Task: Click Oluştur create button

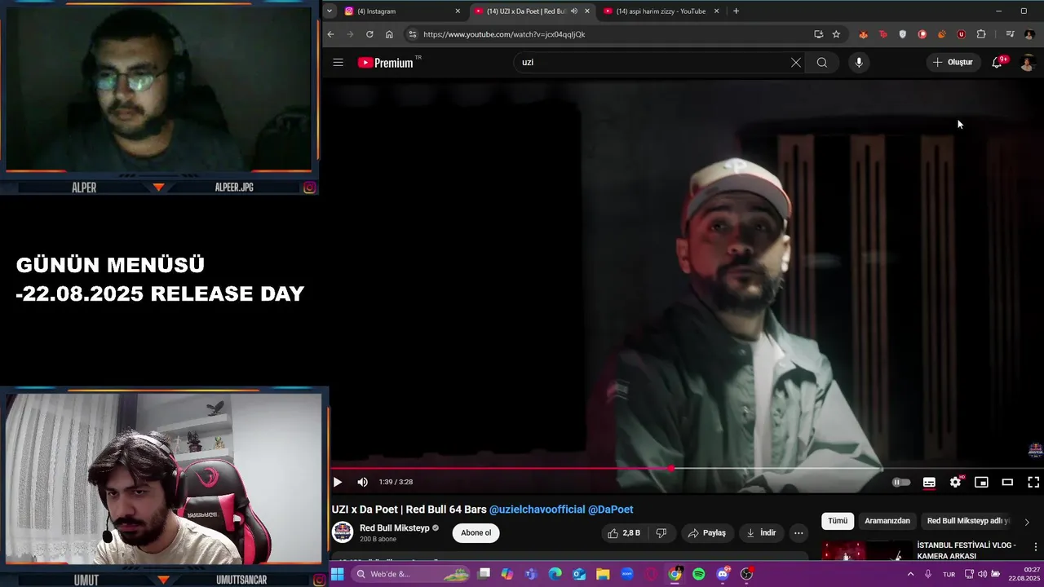Action: point(953,62)
